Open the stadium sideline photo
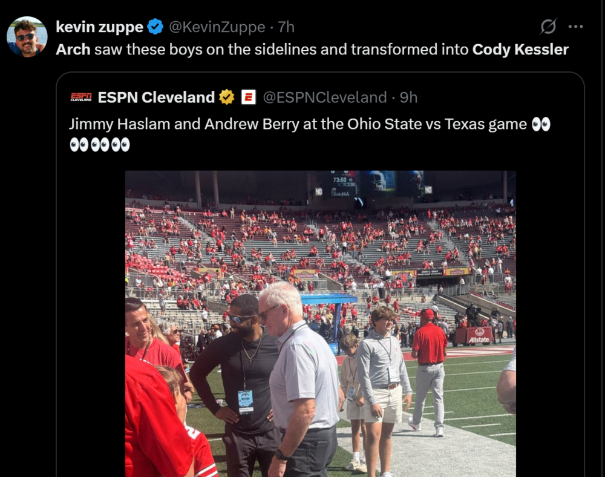This screenshot has height=477, width=605. point(320,323)
